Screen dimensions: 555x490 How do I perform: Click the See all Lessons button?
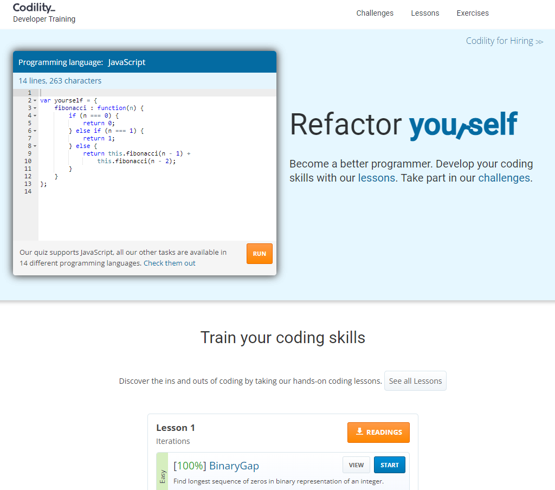[415, 381]
